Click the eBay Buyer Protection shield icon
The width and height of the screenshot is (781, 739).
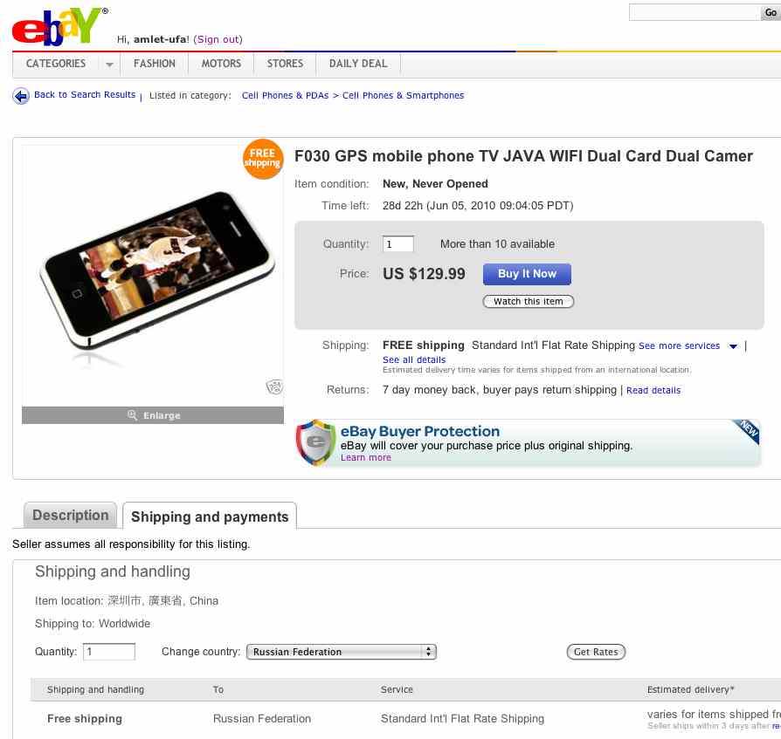(x=315, y=442)
